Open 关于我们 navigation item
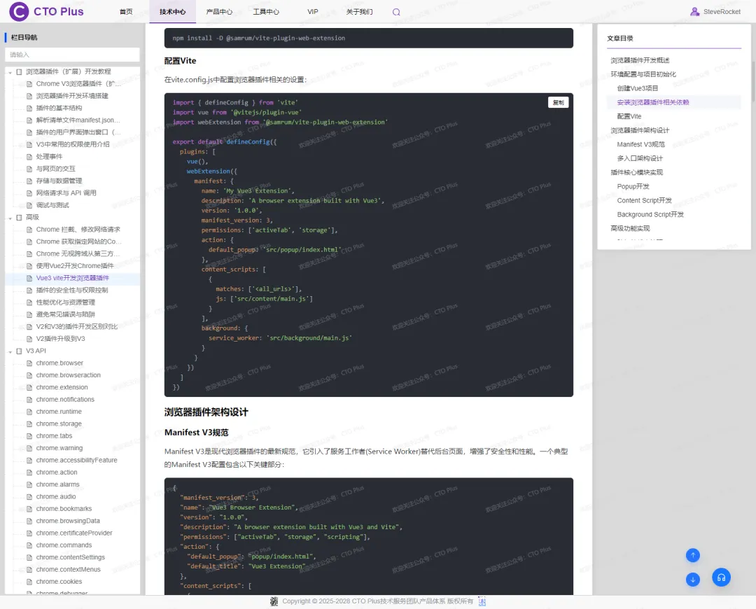 [360, 12]
